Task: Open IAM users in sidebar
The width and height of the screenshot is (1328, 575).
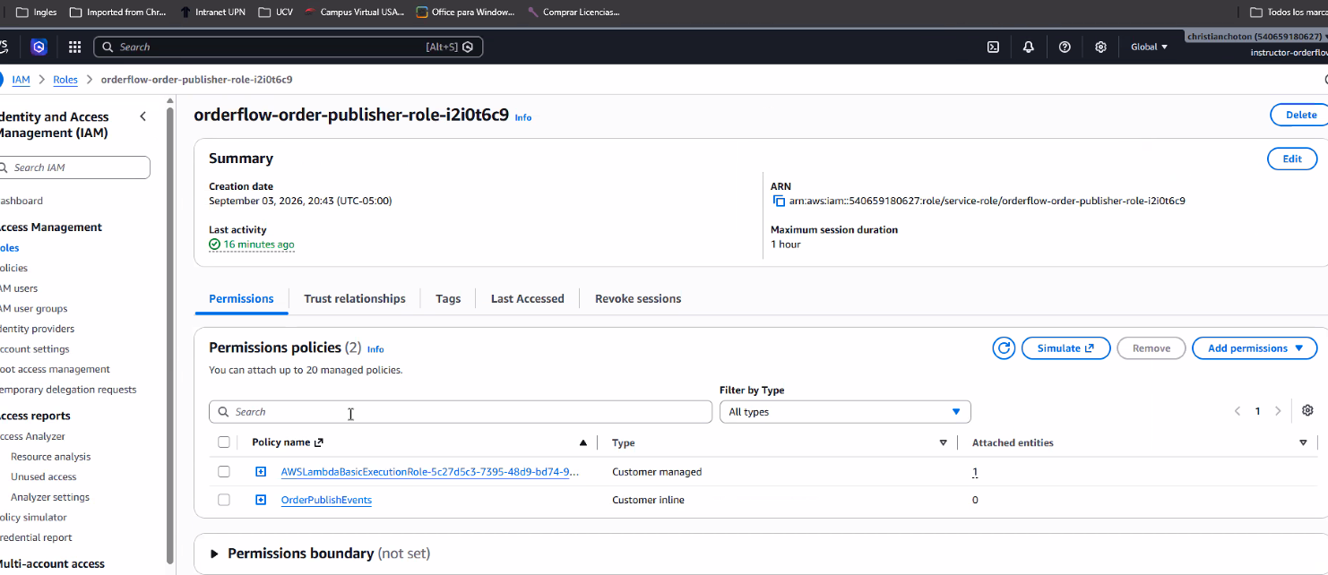Action: 19,288
